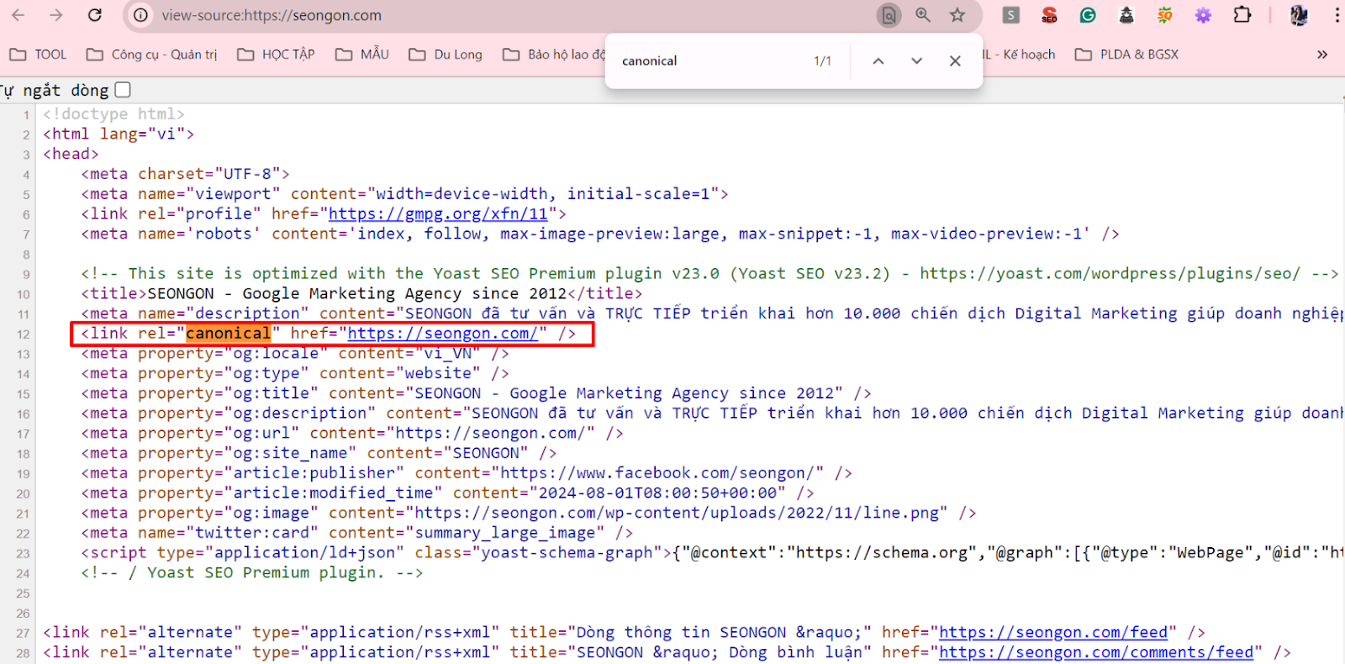Open site information icon in address bar
The height and width of the screenshot is (664, 1345).
click(x=141, y=15)
